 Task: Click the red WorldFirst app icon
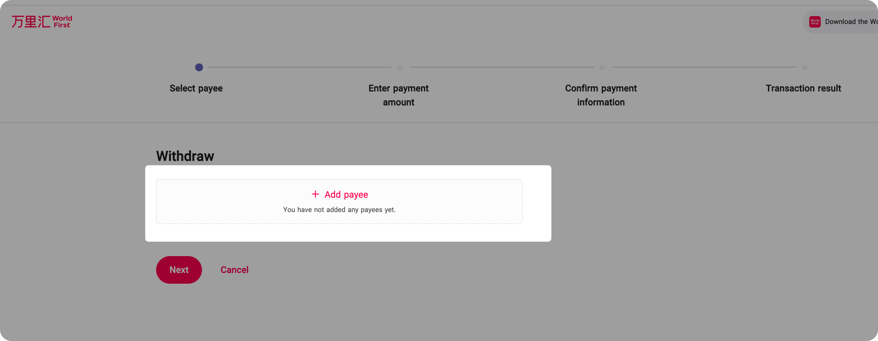tap(815, 22)
